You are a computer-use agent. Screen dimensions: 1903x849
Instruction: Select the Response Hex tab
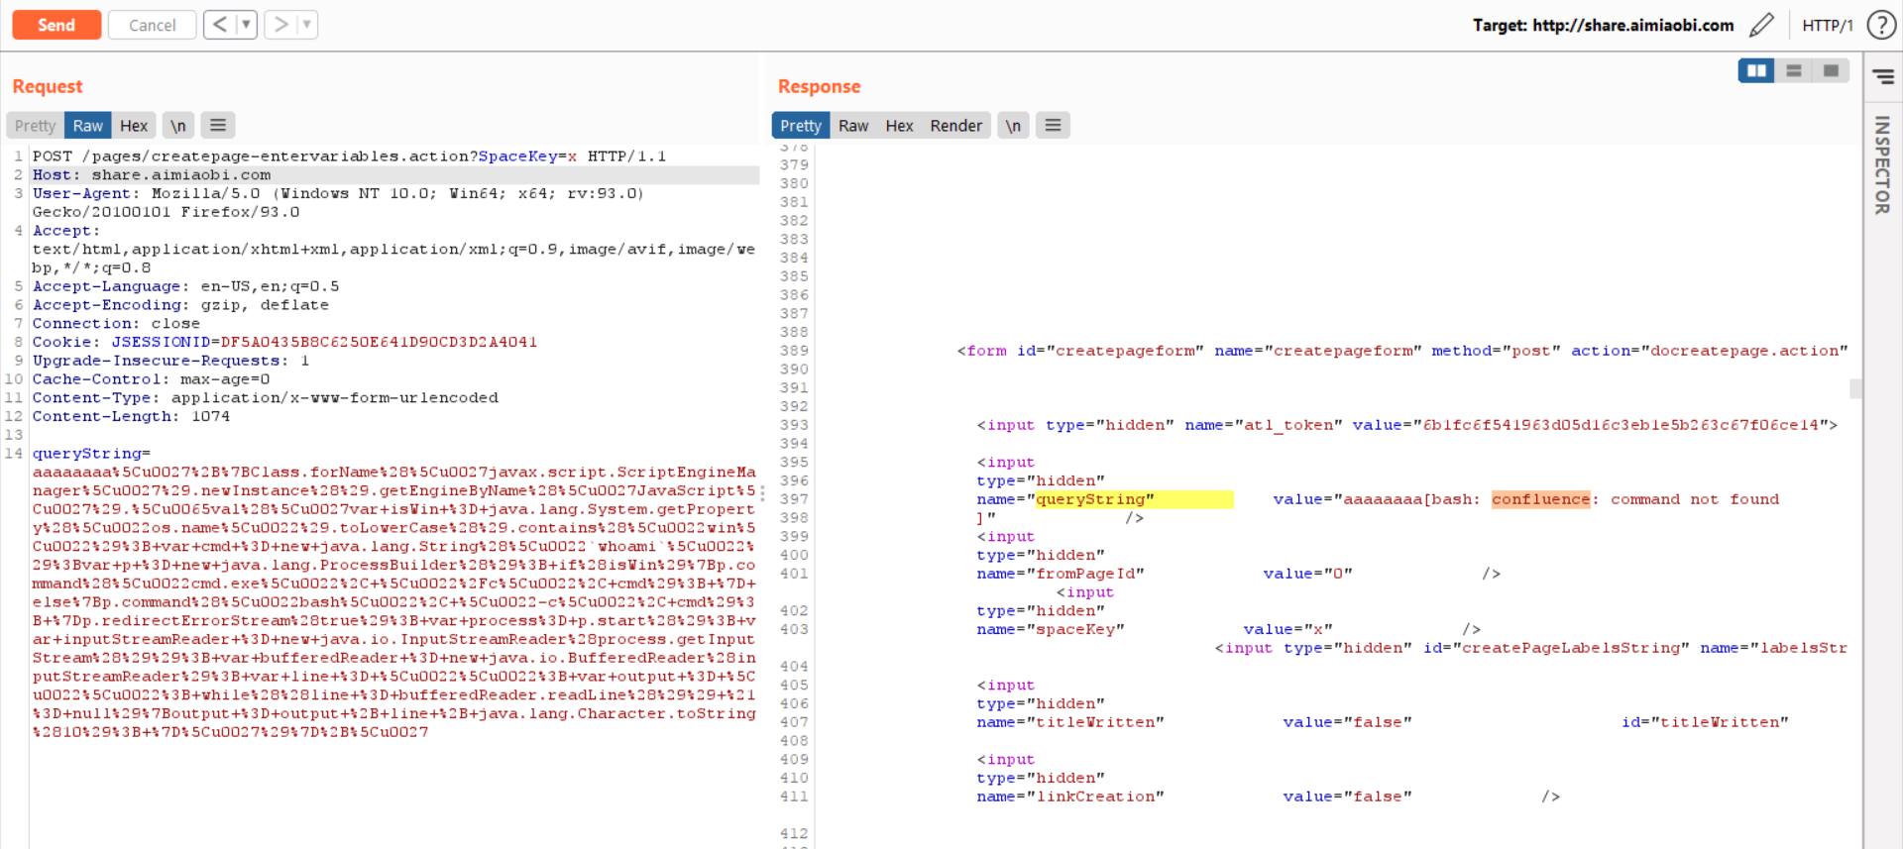(899, 126)
